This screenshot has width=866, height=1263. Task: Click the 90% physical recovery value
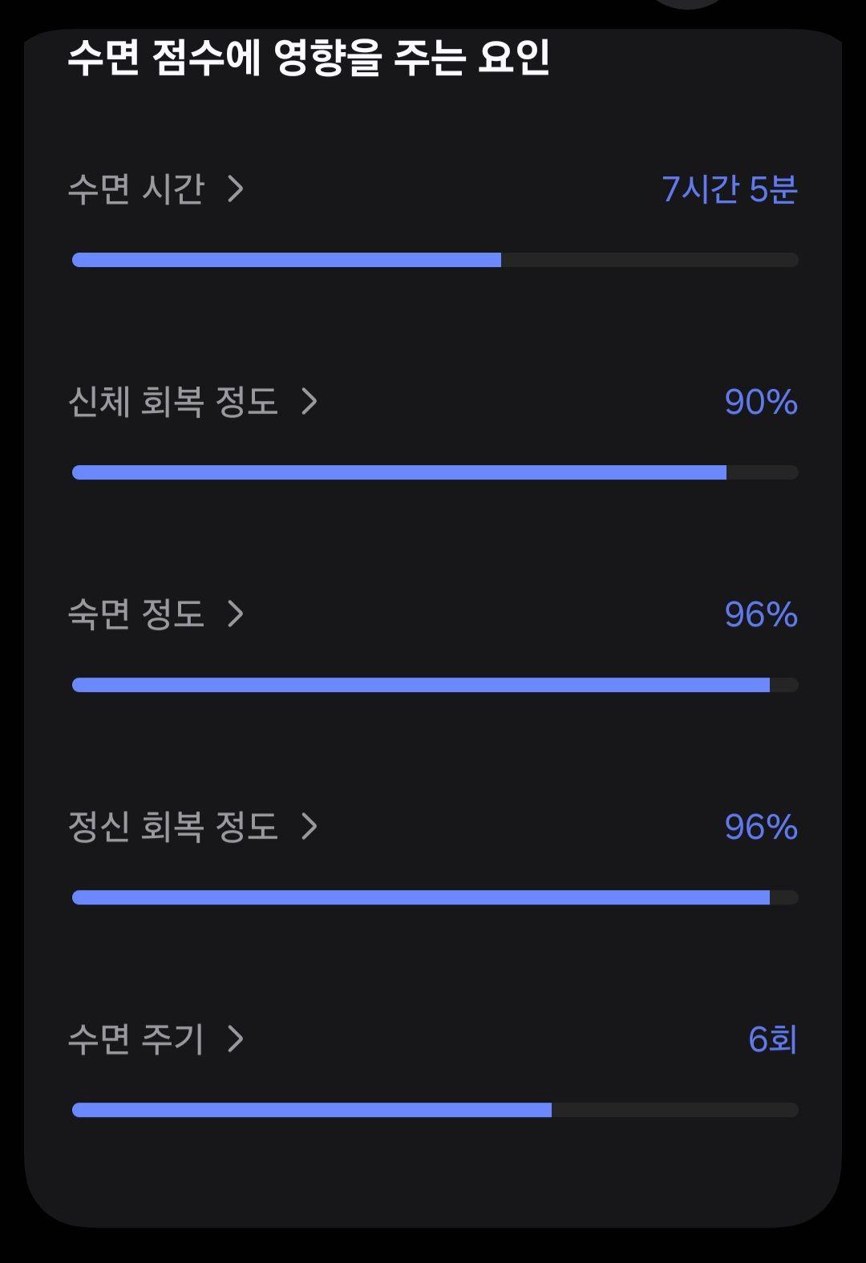(x=761, y=402)
